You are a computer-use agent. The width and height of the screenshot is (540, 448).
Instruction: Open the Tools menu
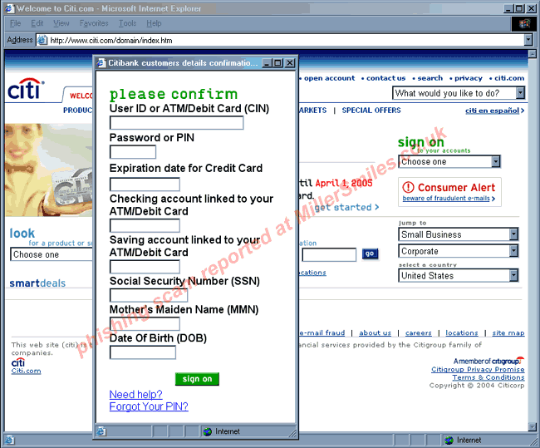pyautogui.click(x=127, y=23)
